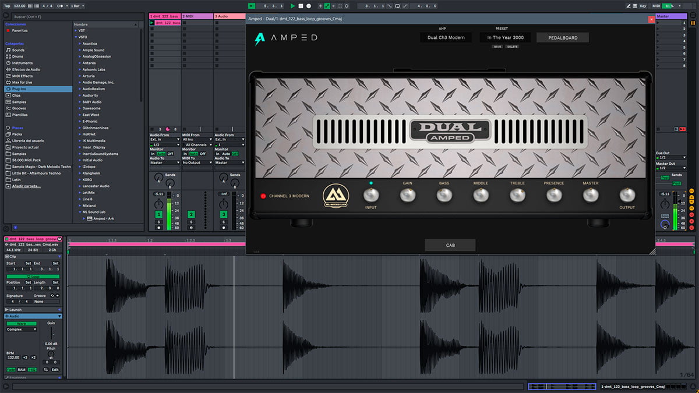Click the amp GAIN knob
The width and height of the screenshot is (699, 393).
point(407,196)
